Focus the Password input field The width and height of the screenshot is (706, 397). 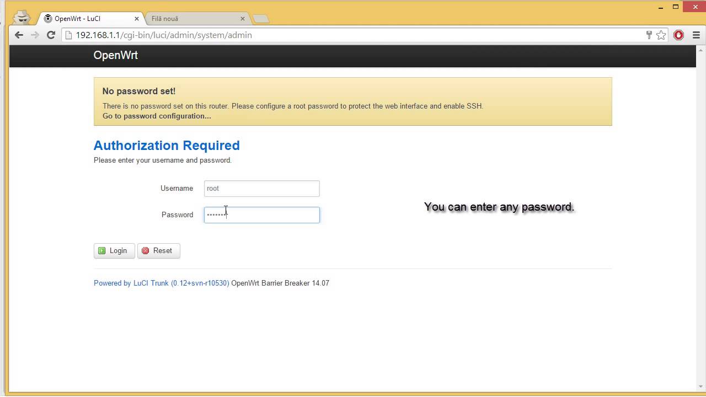tap(261, 214)
